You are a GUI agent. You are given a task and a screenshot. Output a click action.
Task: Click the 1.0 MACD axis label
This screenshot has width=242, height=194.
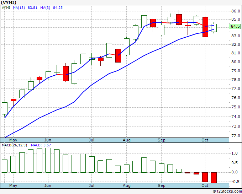(x=235, y=153)
